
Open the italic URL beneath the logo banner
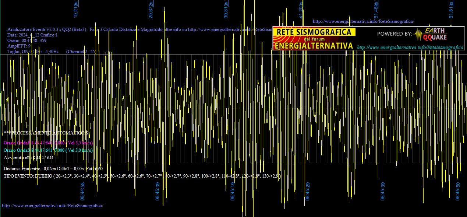point(410,48)
